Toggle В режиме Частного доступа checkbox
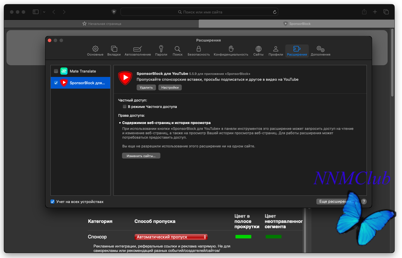Screen dimensions: 402x258 click(125, 106)
